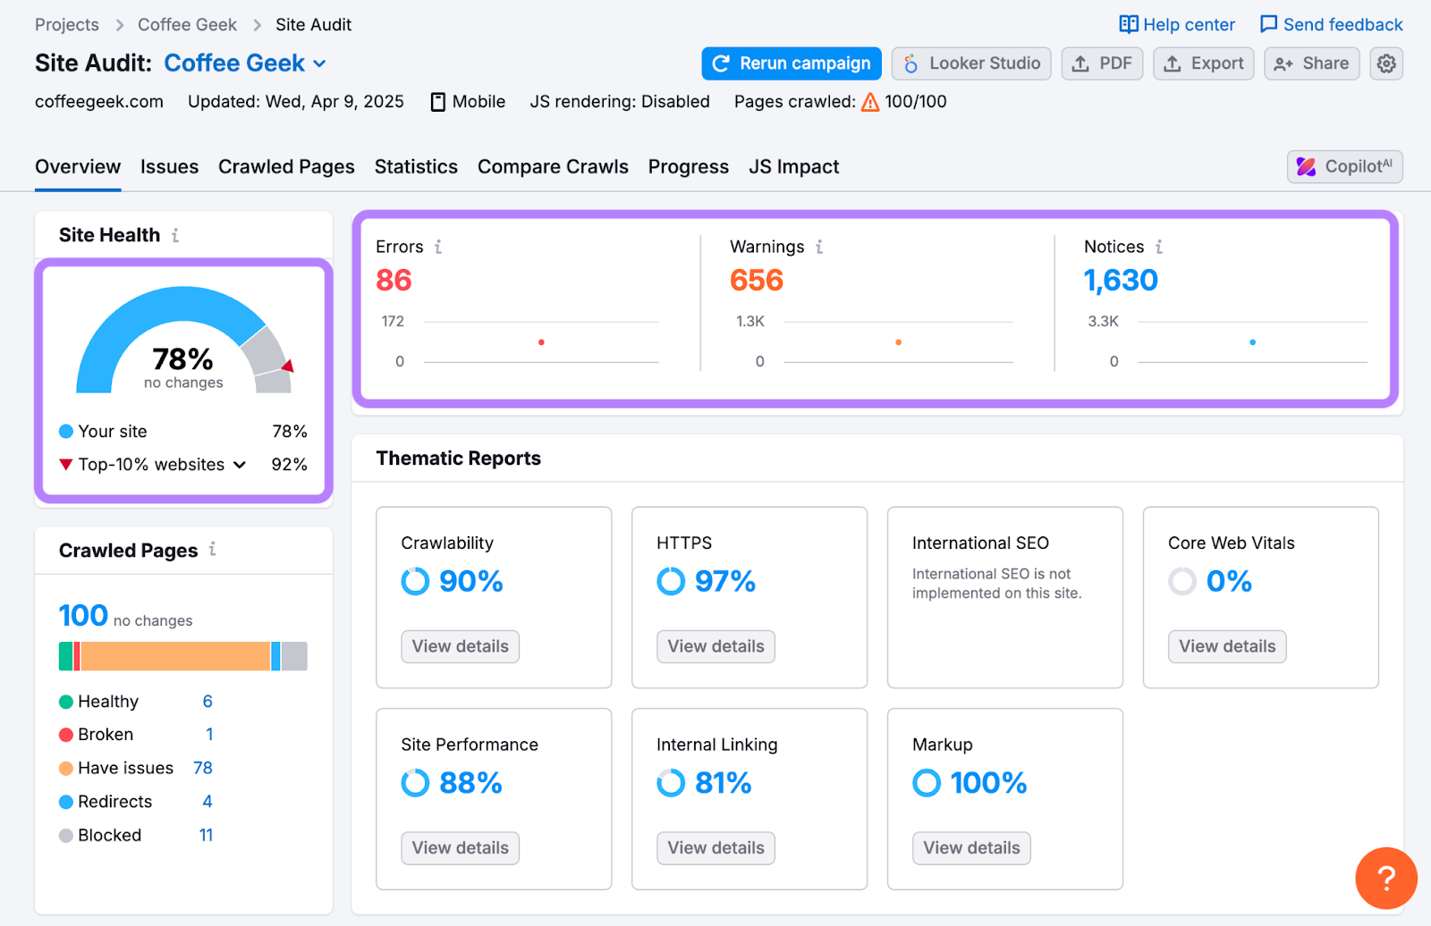Expand the Top-10% websites dropdown
The image size is (1431, 926).
pyautogui.click(x=240, y=465)
